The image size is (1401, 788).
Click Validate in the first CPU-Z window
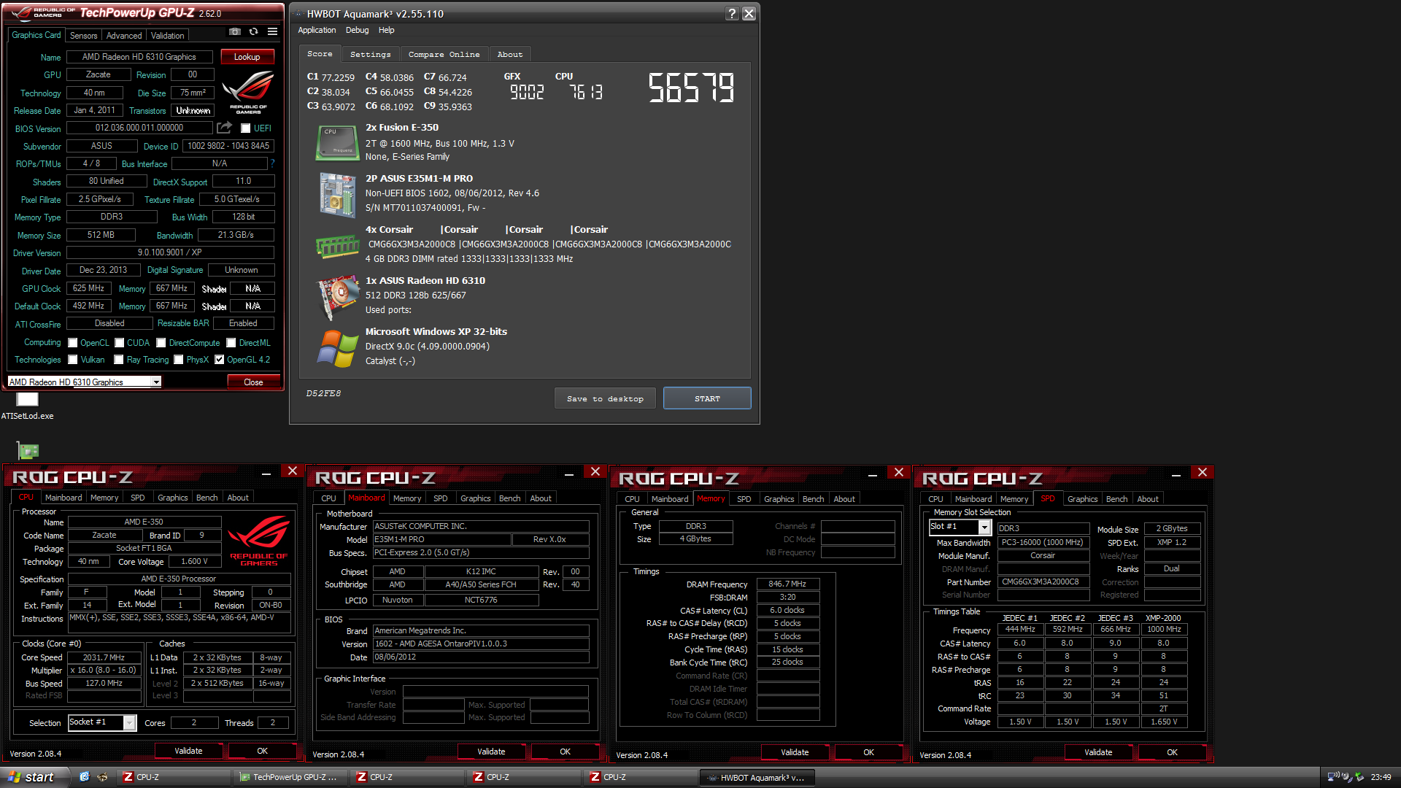coord(188,751)
